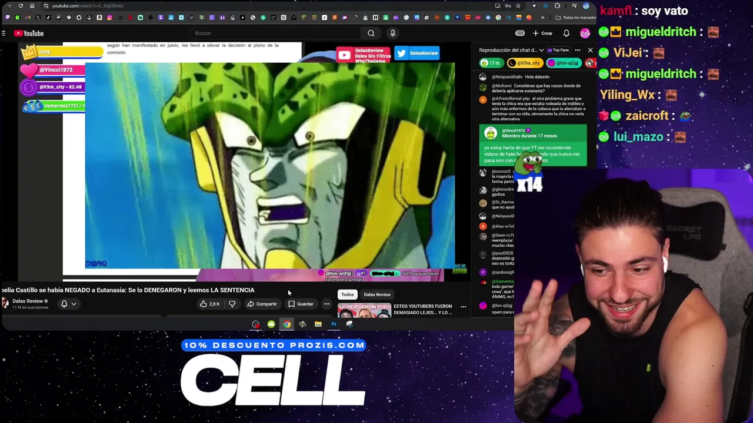This screenshot has width=753, height=423.
Task: Click the magnifier search button
Action: pos(371,33)
